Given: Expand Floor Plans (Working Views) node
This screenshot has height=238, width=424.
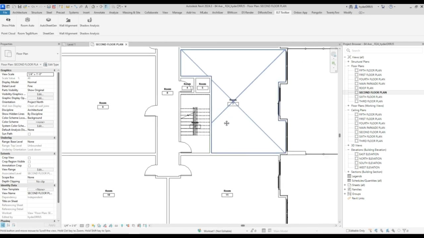Looking at the screenshot, I should (348, 106).
